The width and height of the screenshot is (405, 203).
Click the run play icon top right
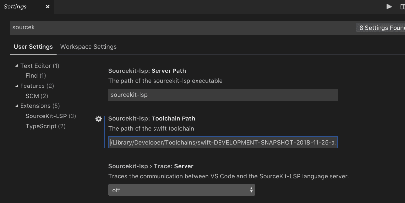pyautogui.click(x=389, y=7)
